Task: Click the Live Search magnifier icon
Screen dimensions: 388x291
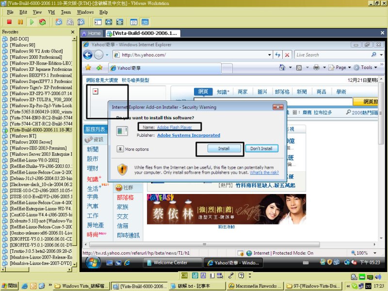Action: click(x=373, y=55)
